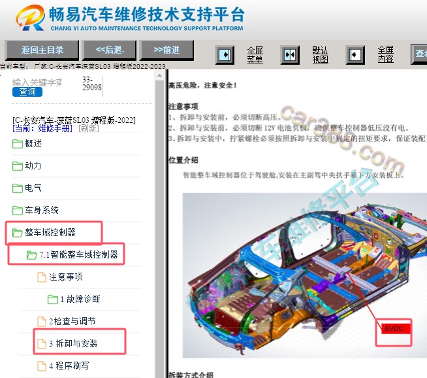The image size is (427, 378).
Task: Click the 概述 folder icon
Action: 18,144
